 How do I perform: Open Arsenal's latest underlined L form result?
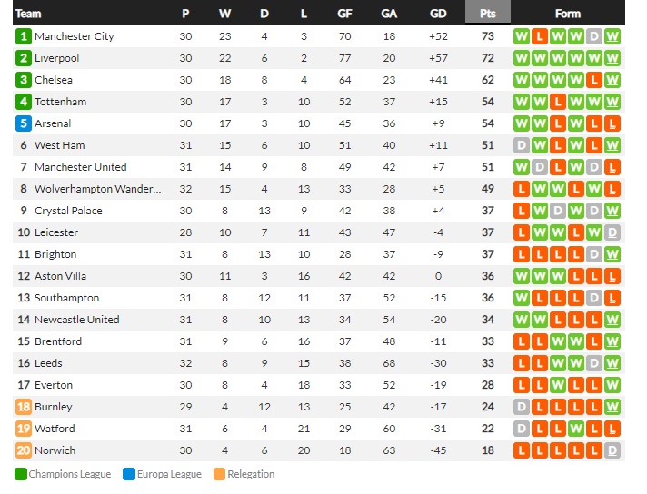tap(612, 123)
